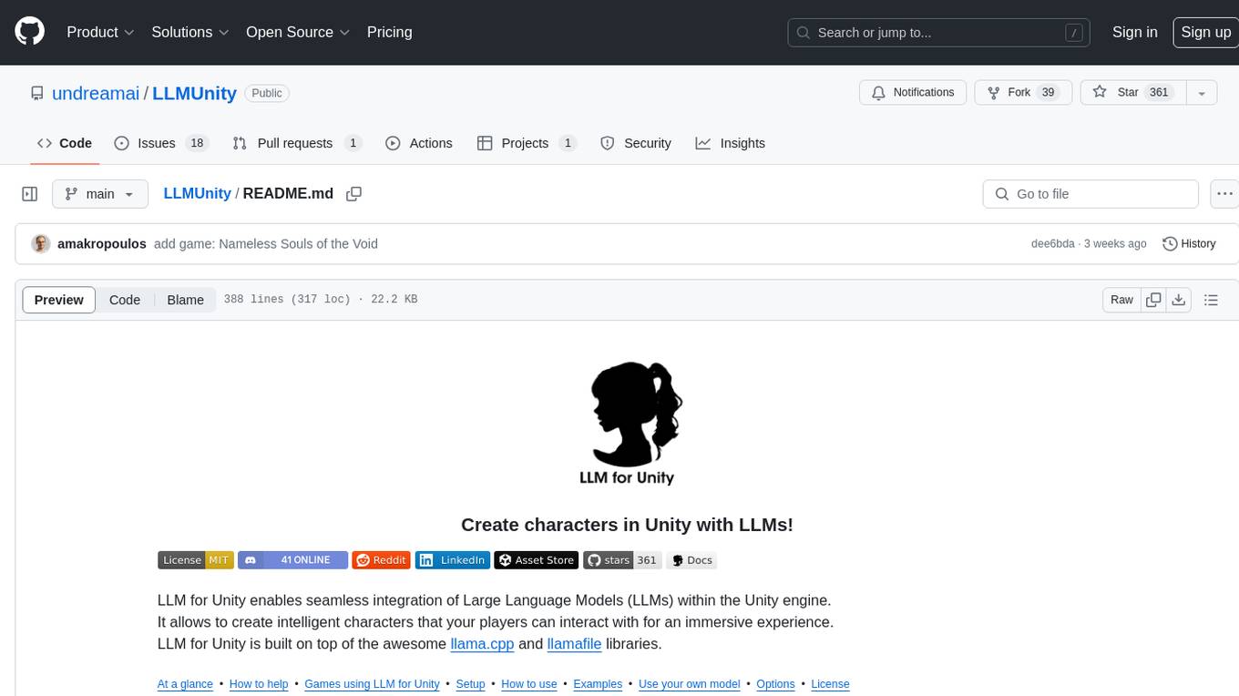Switch to the Actions tab
The image size is (1239, 696).
418,143
